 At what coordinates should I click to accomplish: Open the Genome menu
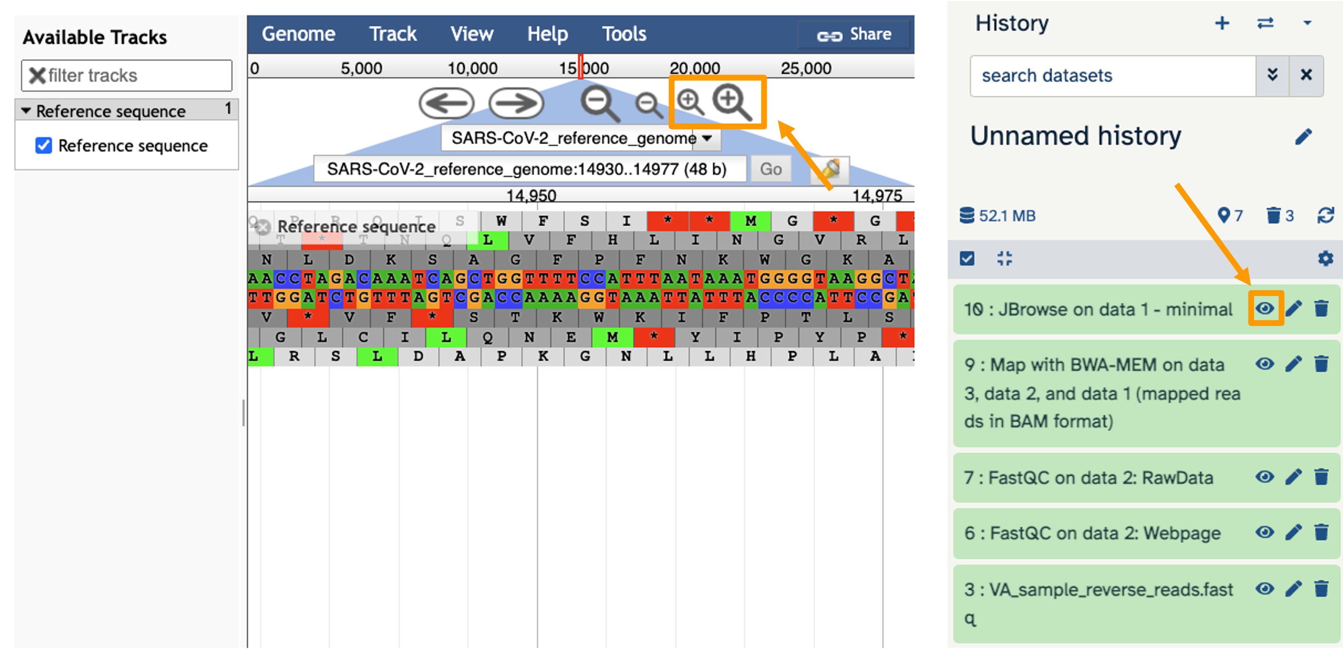(x=298, y=34)
